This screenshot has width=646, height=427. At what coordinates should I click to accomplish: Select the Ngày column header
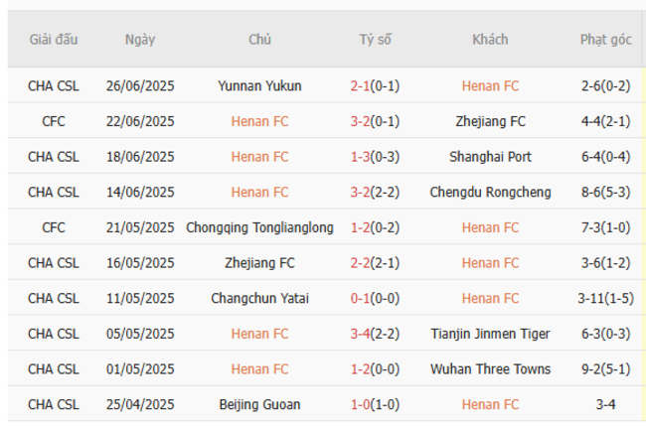(x=140, y=40)
